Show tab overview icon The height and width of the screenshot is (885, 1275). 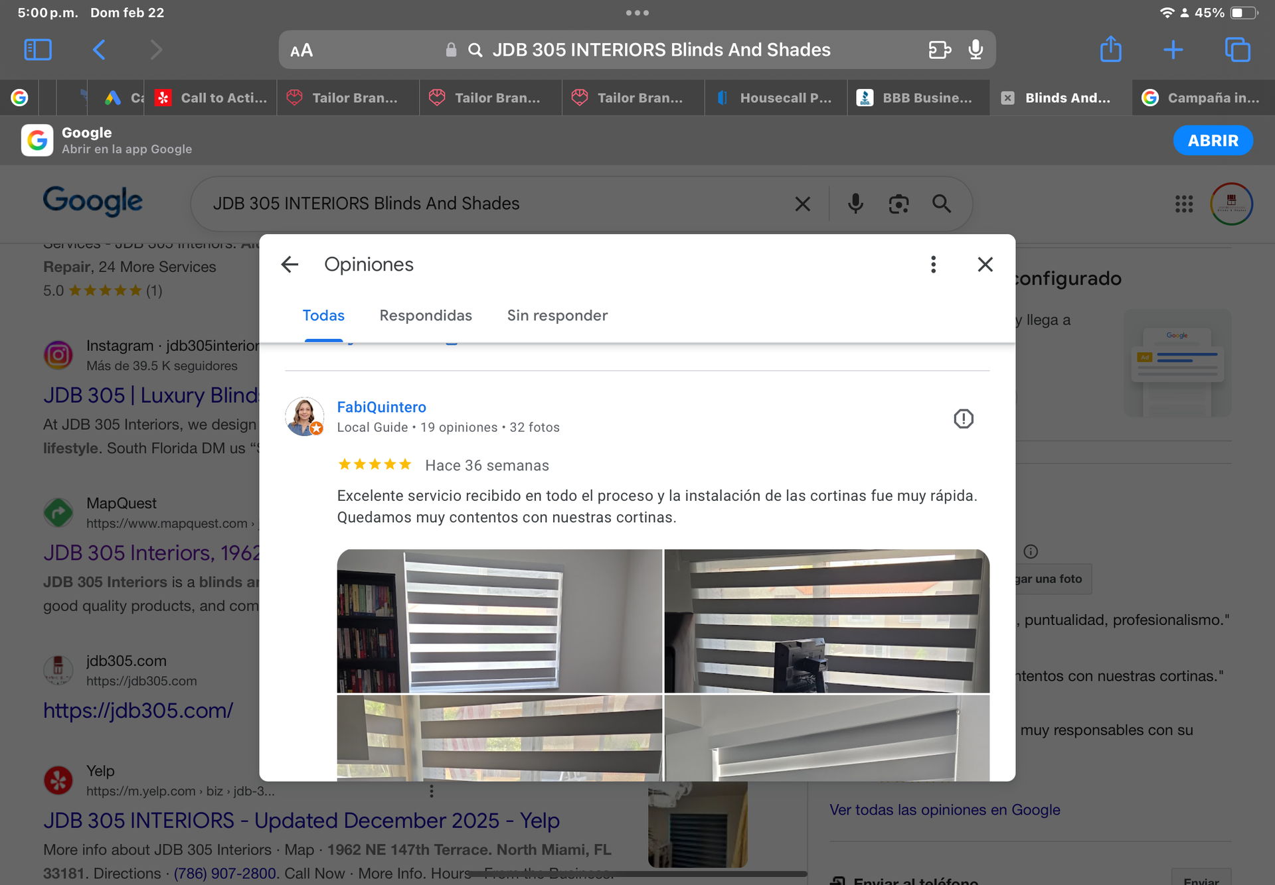point(1236,50)
